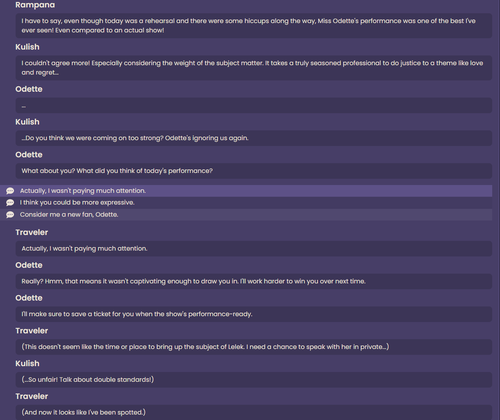This screenshot has height=420, width=500.
Task: Choose option 'Consider me a new fan, Odette.'
Action: click(x=246, y=215)
